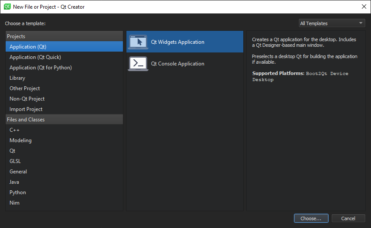The image size is (371, 228).
Task: Select Application (Qt for Python) category
Action: 64,68
